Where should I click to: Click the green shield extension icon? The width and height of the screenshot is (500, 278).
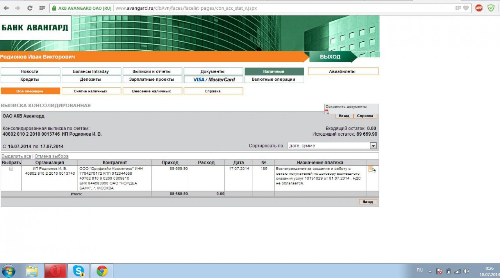click(491, 8)
